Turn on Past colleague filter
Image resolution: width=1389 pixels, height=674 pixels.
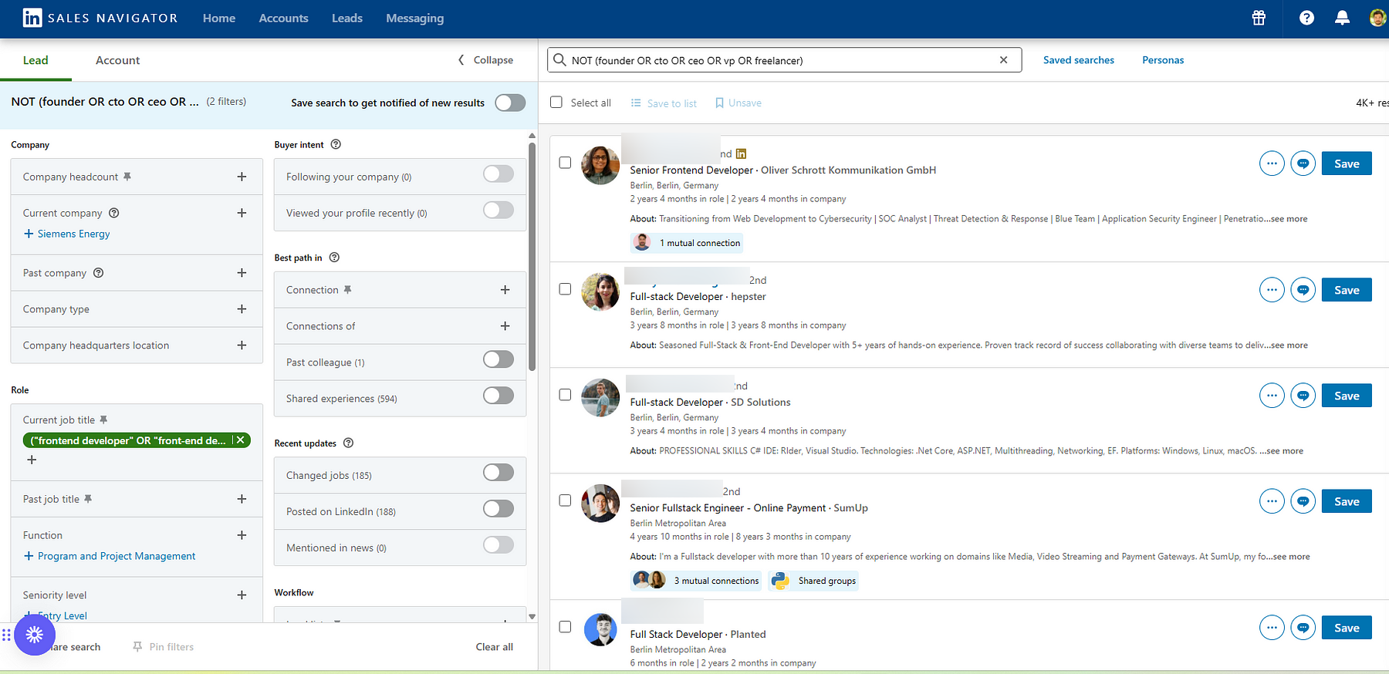pyautogui.click(x=498, y=359)
